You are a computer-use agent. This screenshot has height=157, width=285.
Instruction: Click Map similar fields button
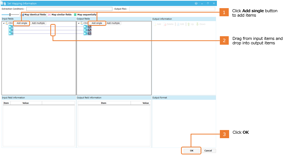60,14
